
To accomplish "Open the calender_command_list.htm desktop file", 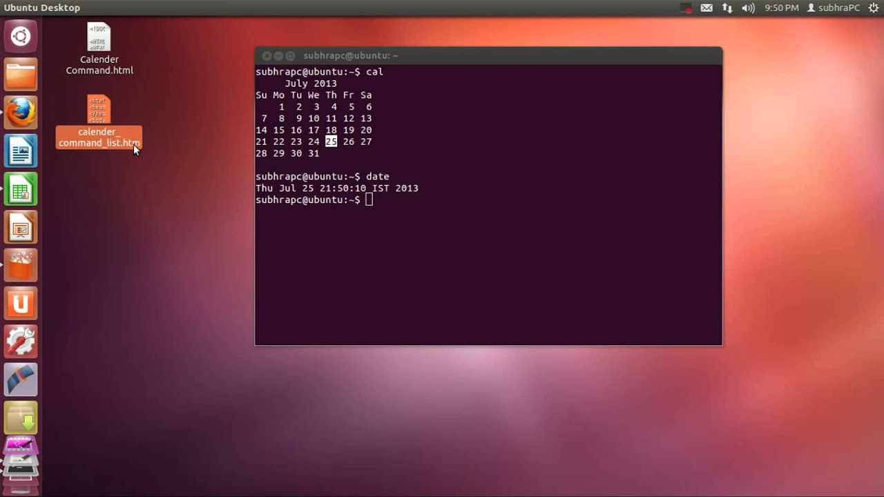I will click(x=98, y=121).
